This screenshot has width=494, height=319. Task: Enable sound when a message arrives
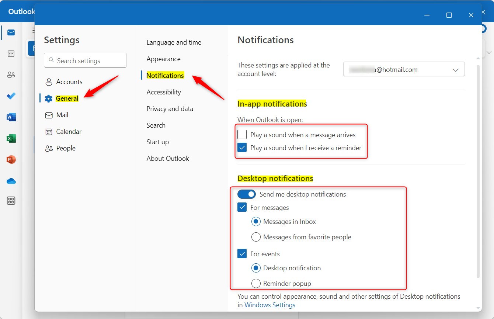click(x=242, y=134)
